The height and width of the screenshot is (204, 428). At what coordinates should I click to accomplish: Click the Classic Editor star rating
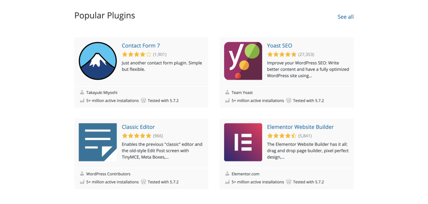click(136, 136)
